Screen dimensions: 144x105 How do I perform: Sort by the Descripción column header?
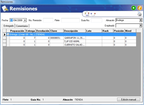[x=75, y=31]
